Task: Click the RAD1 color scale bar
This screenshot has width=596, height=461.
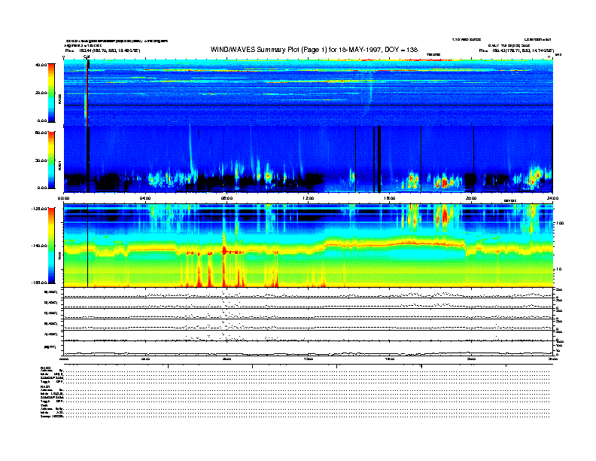Action: 51,160
